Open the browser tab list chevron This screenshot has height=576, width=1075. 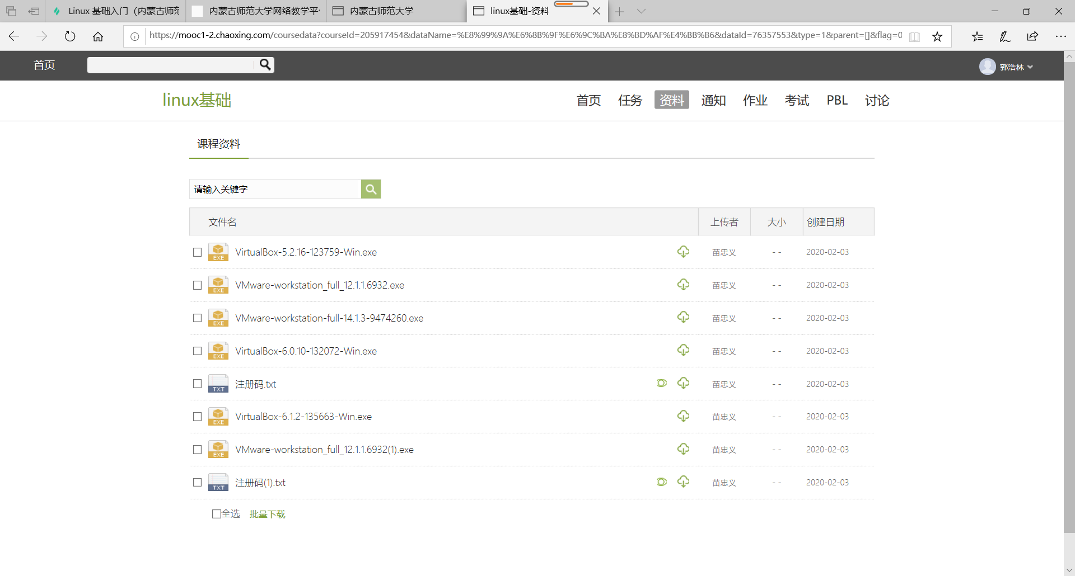(x=641, y=11)
